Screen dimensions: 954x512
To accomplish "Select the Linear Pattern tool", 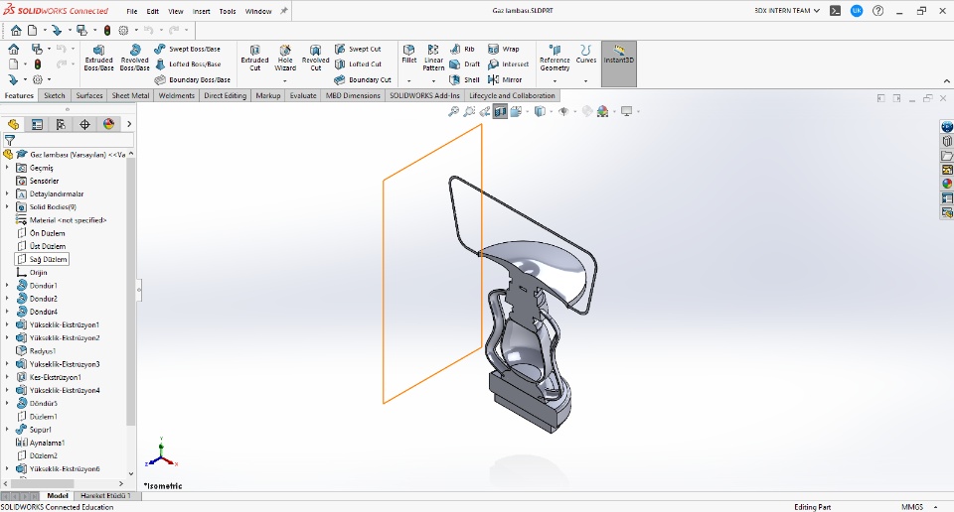I will tap(433, 58).
